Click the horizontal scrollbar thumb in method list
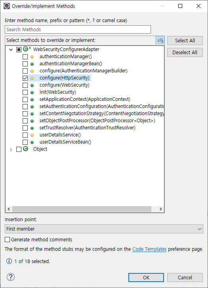208x288 pixels. click(82, 209)
